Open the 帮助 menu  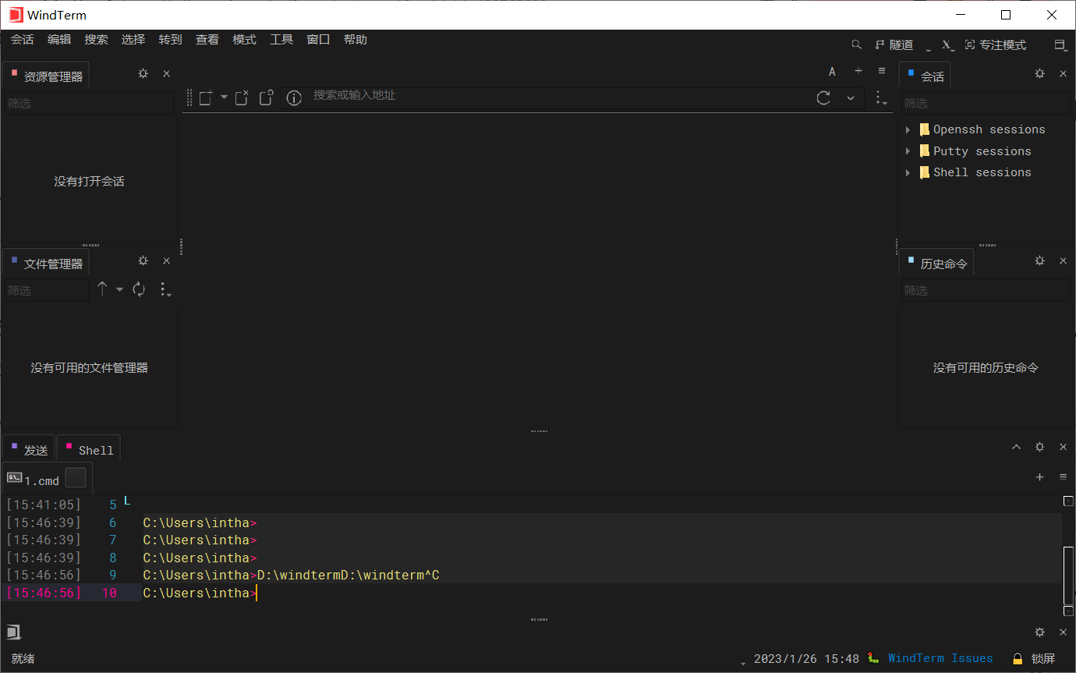[356, 40]
